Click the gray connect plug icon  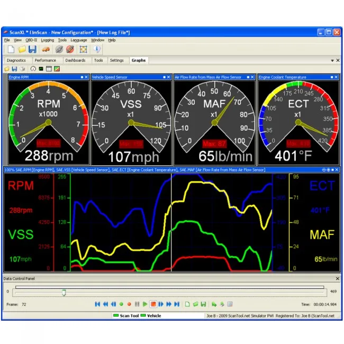59,49
